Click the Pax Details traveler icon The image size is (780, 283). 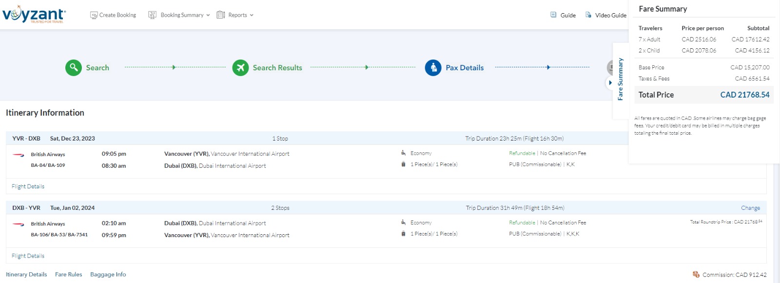[x=433, y=68]
